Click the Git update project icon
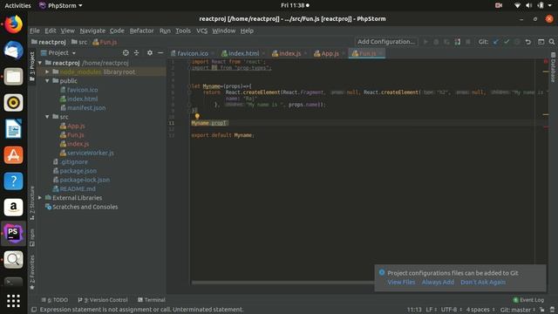558x314 pixels. coord(496,42)
